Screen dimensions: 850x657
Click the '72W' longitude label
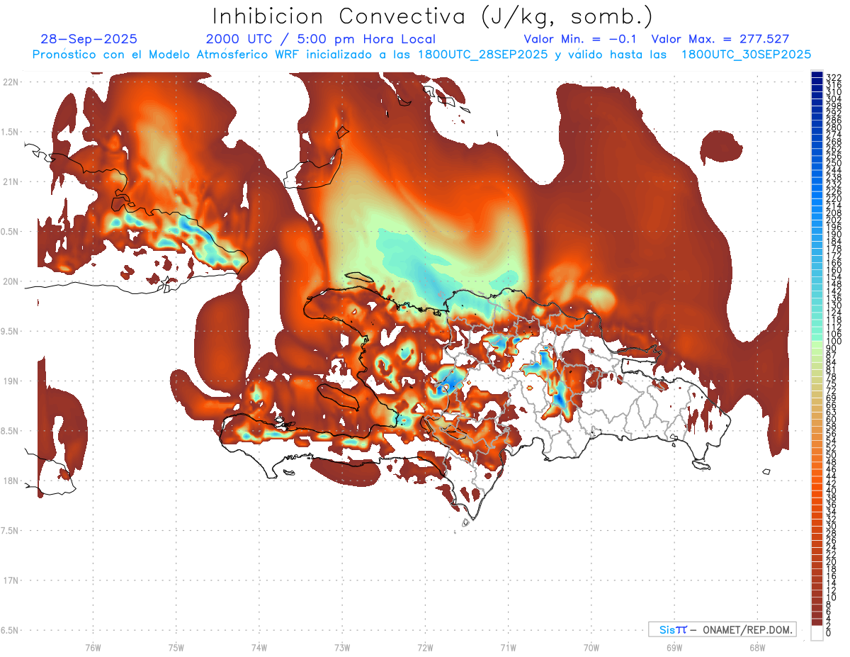coord(425,647)
